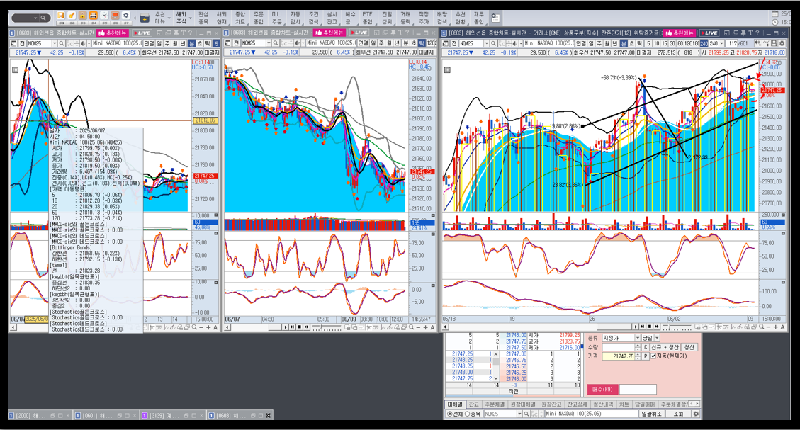Click the 수량 quantity input field
The width and height of the screenshot is (800, 430).
619,347
